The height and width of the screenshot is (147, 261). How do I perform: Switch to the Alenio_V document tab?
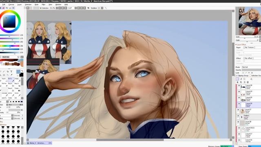(40, 143)
